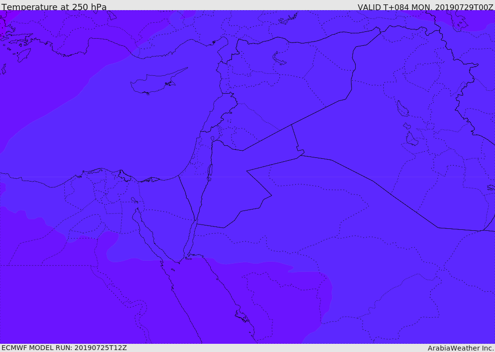
Task: Click the 'ArabiaWeather Inc' credit text
Action: [x=461, y=348]
